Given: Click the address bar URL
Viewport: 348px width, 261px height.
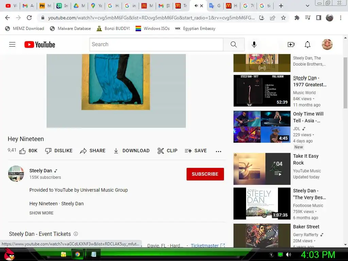Looking at the screenshot, I should 151,18.
